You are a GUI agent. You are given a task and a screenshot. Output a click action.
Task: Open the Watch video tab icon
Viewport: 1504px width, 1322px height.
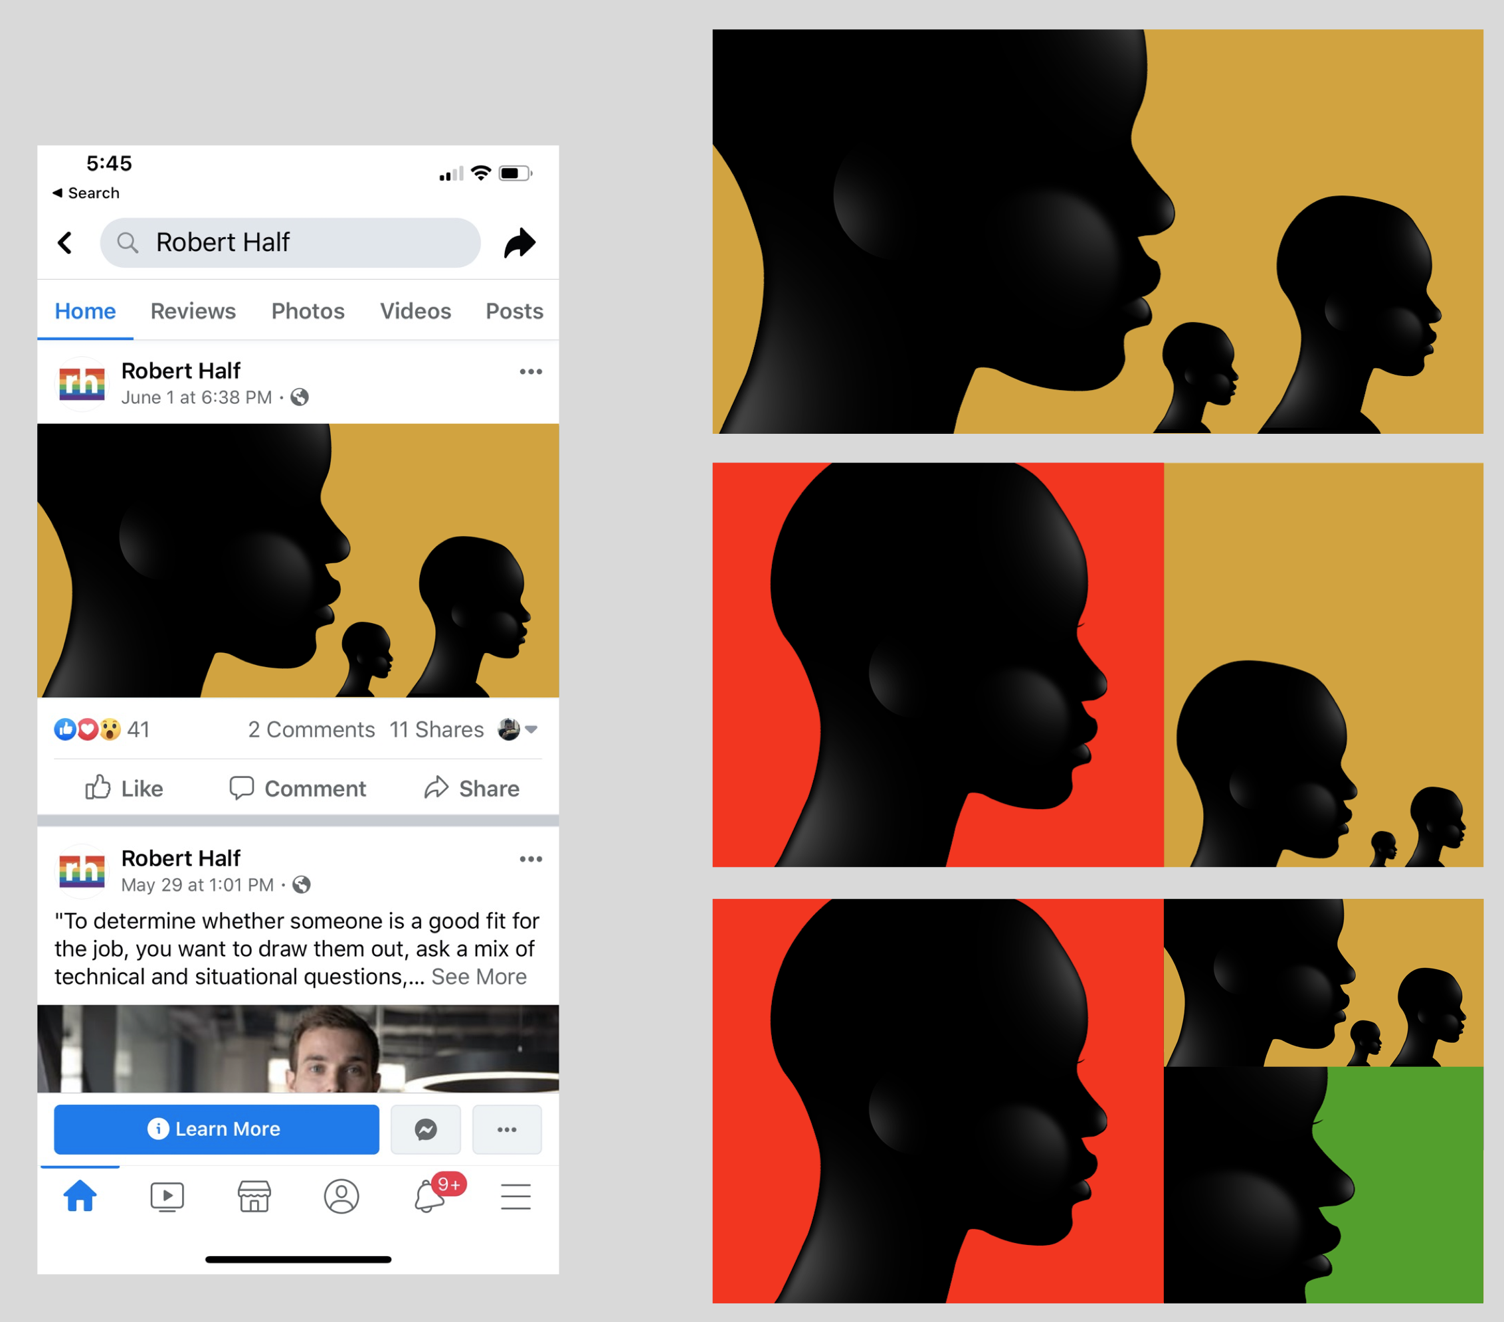pos(167,1197)
